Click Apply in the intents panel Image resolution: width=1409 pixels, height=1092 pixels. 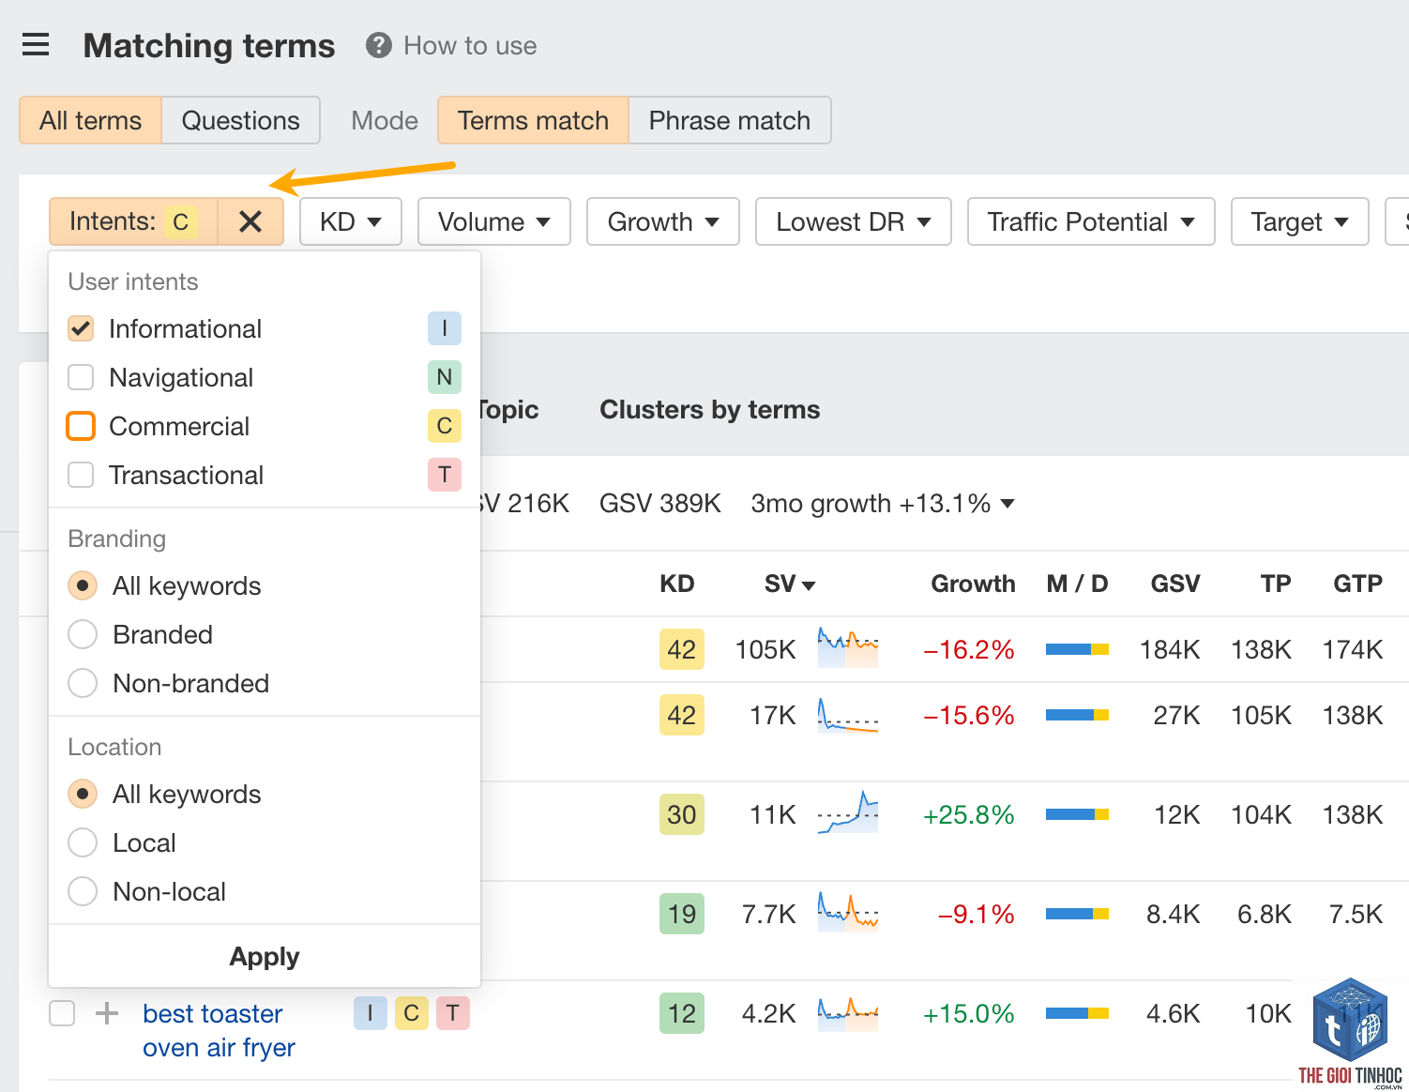point(265,956)
